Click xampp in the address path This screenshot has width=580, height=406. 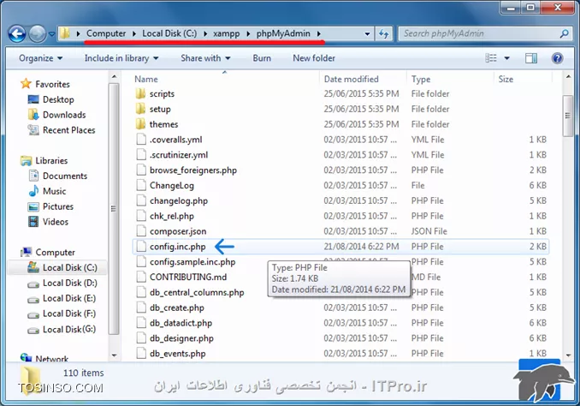pos(227,33)
